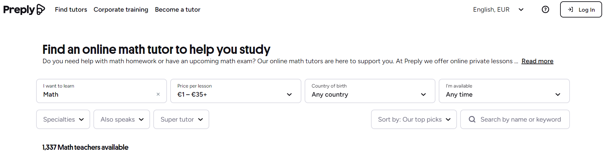The image size is (606, 154).
Task: Go to Find tutors
Action: pos(71,9)
